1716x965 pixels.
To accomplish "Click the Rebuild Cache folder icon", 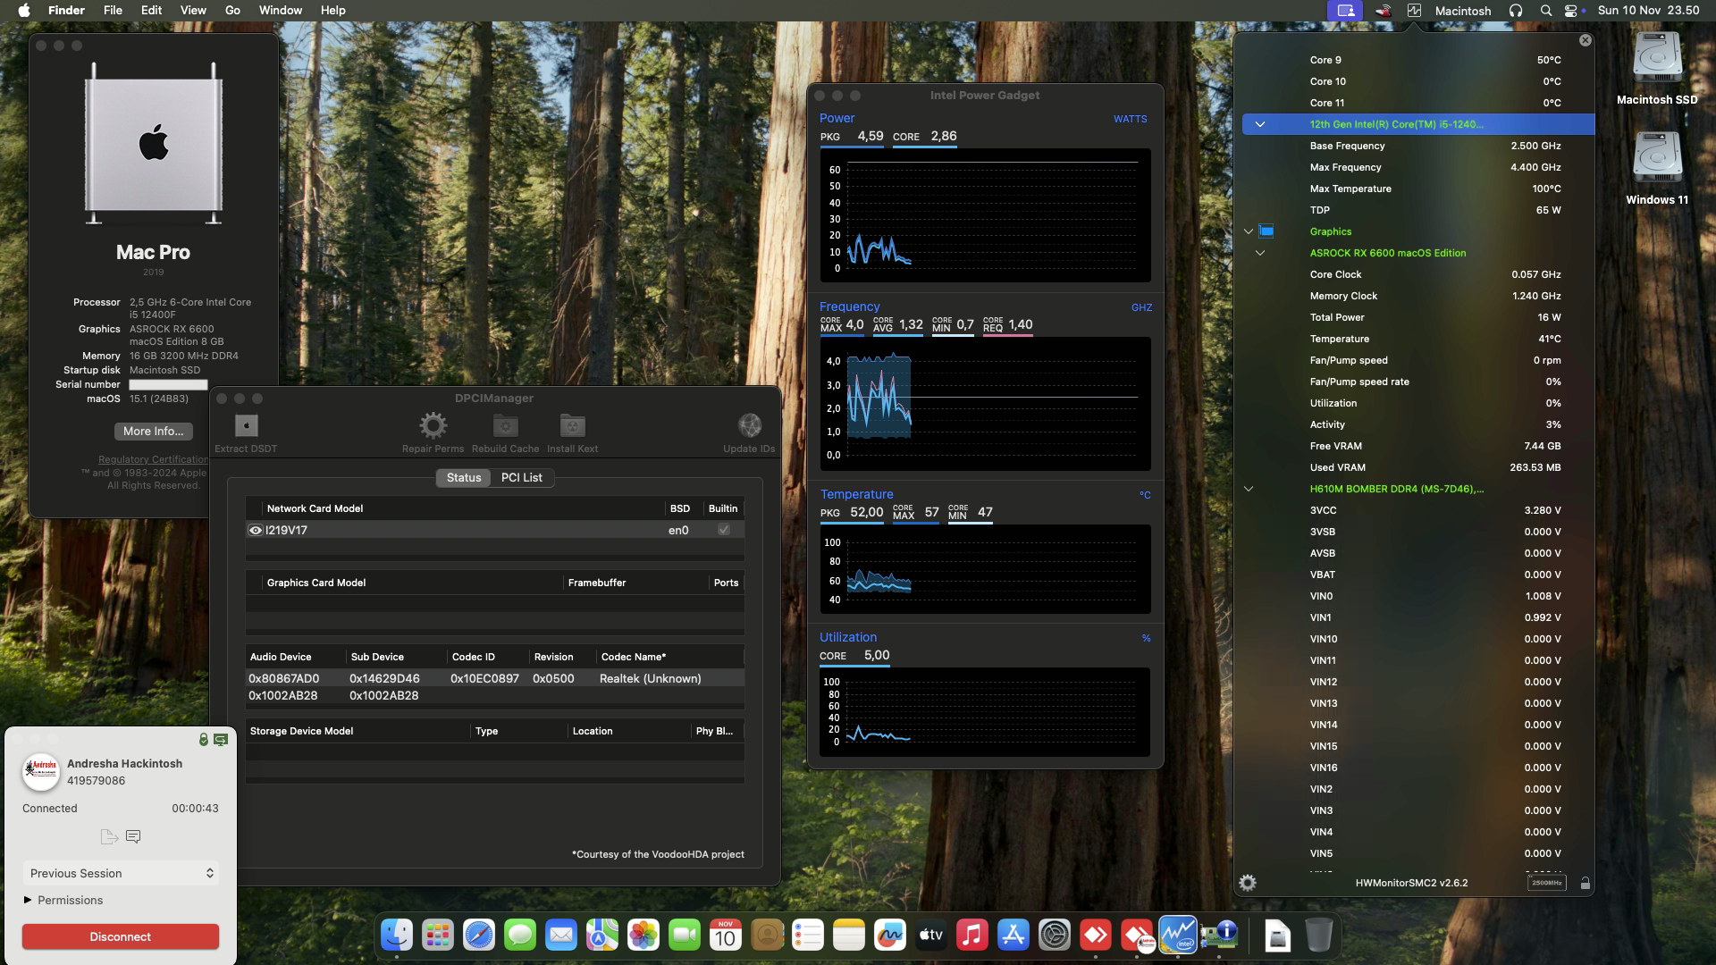I will click(504, 426).
